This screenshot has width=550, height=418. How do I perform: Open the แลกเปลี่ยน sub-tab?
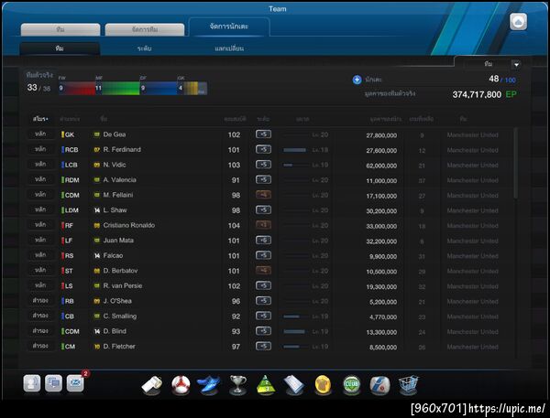tap(229, 48)
